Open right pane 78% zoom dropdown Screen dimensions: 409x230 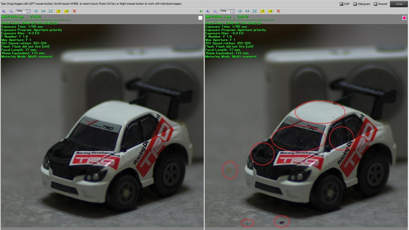pos(232,11)
